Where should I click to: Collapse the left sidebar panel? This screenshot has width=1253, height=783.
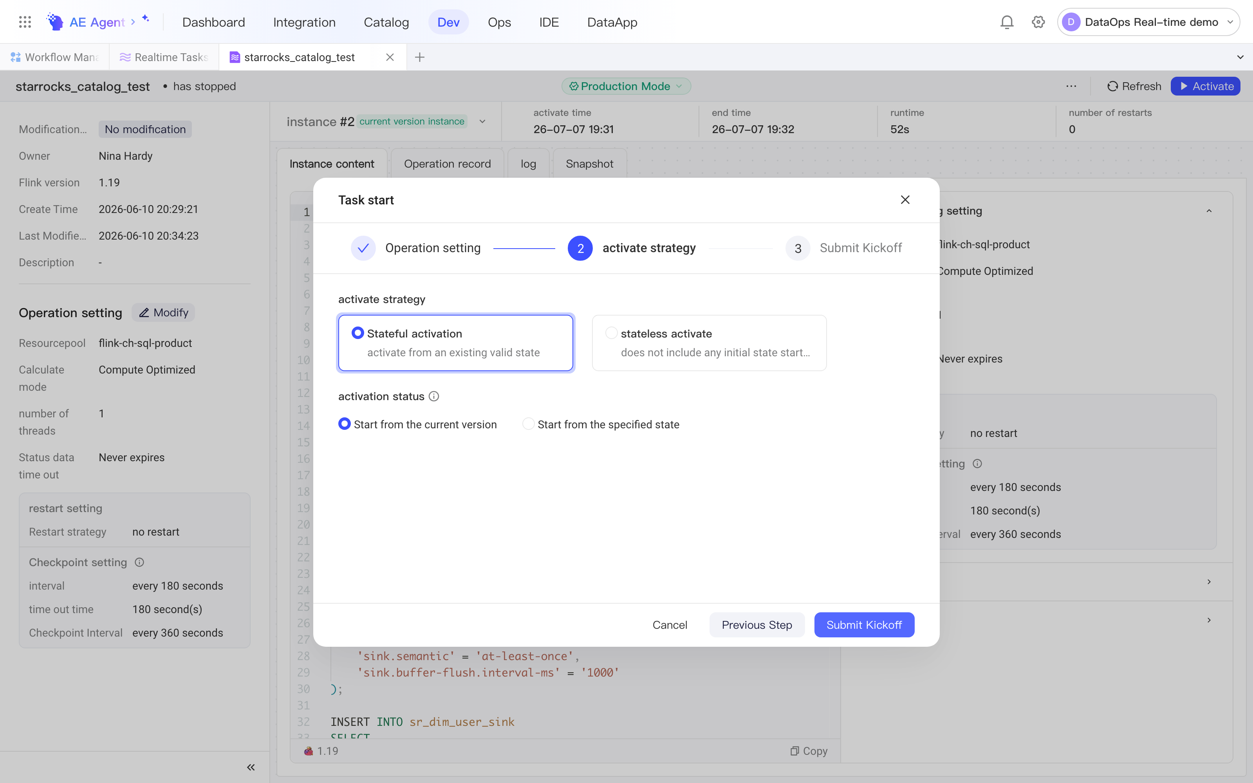tap(251, 767)
